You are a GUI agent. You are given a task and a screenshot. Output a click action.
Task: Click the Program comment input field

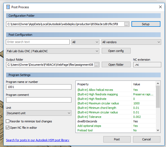click(39, 100)
